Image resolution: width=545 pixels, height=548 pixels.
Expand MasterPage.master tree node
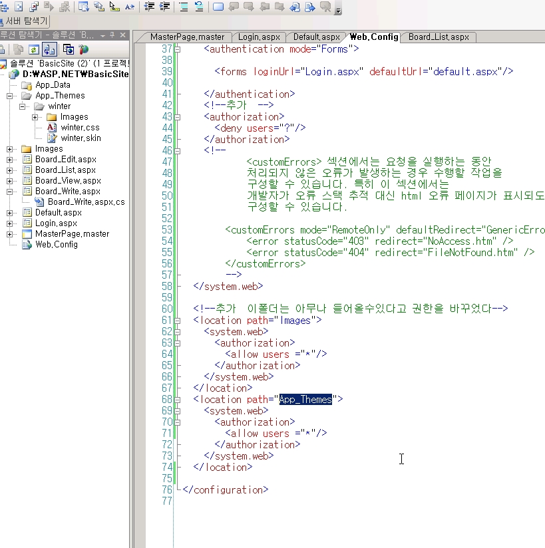pyautogui.click(x=10, y=234)
